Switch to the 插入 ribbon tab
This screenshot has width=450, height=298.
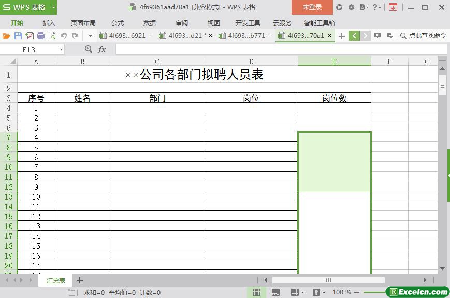click(x=49, y=23)
